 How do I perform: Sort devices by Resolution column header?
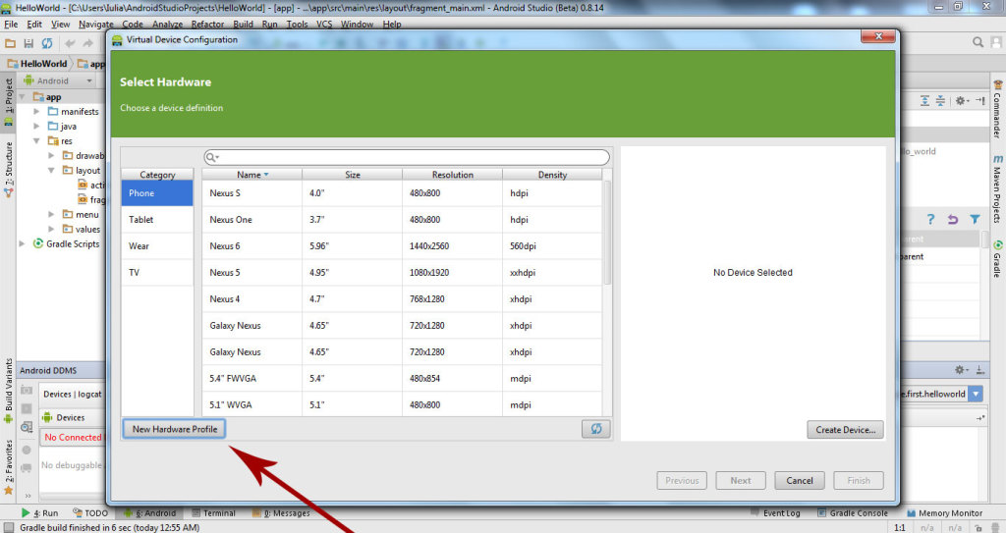(x=452, y=175)
